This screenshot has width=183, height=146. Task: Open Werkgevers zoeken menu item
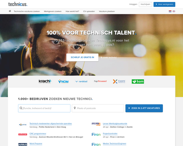[x=53, y=11]
